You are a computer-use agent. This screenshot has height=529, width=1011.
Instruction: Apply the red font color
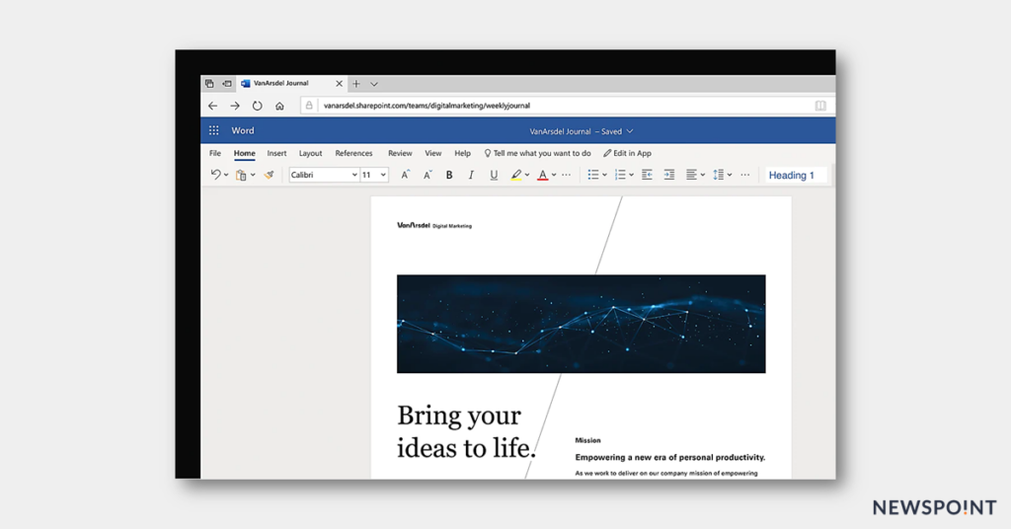(543, 175)
